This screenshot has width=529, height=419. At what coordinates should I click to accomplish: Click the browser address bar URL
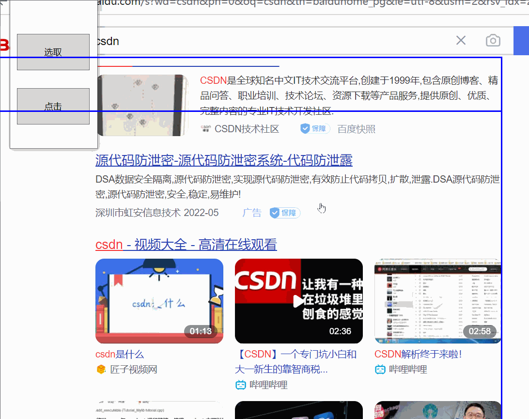click(313, 3)
